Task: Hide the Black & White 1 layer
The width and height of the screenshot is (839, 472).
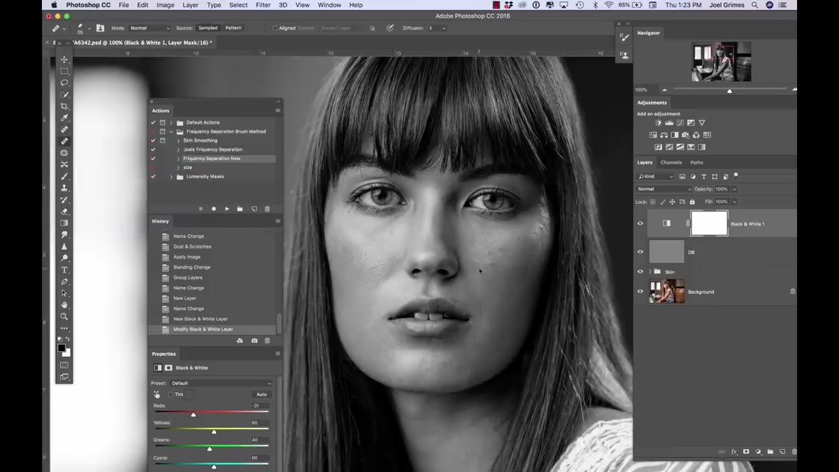Action: pos(640,223)
